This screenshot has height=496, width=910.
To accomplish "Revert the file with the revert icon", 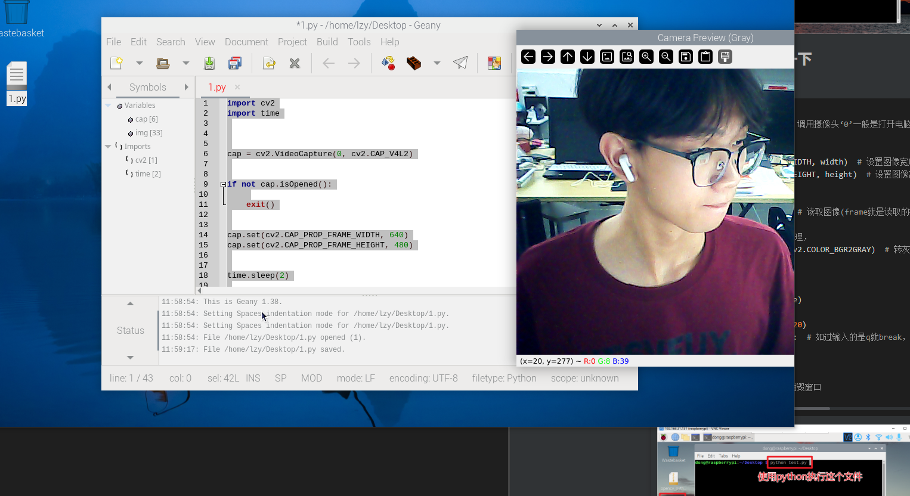I will 269,63.
